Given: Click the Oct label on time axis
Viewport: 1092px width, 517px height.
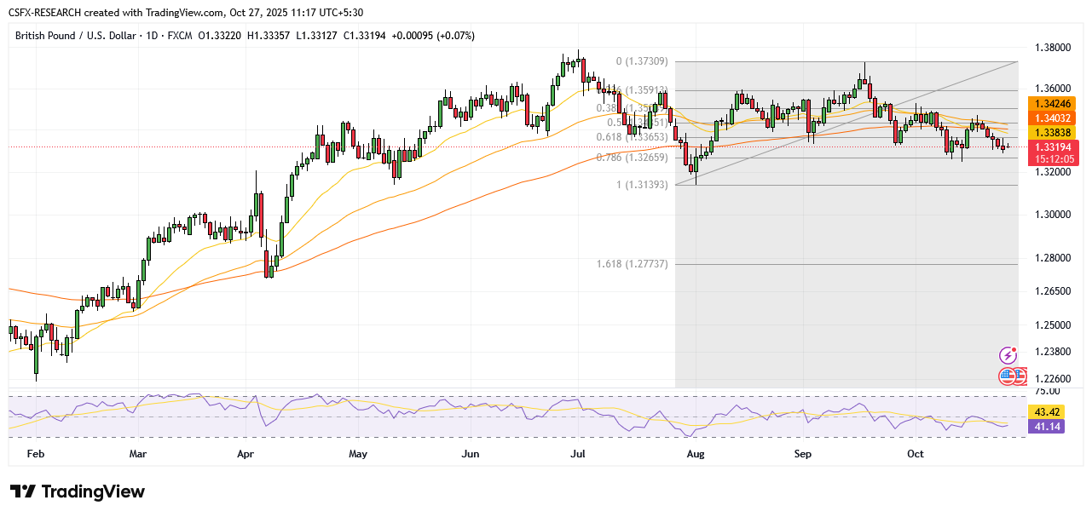Looking at the screenshot, I should (x=915, y=454).
